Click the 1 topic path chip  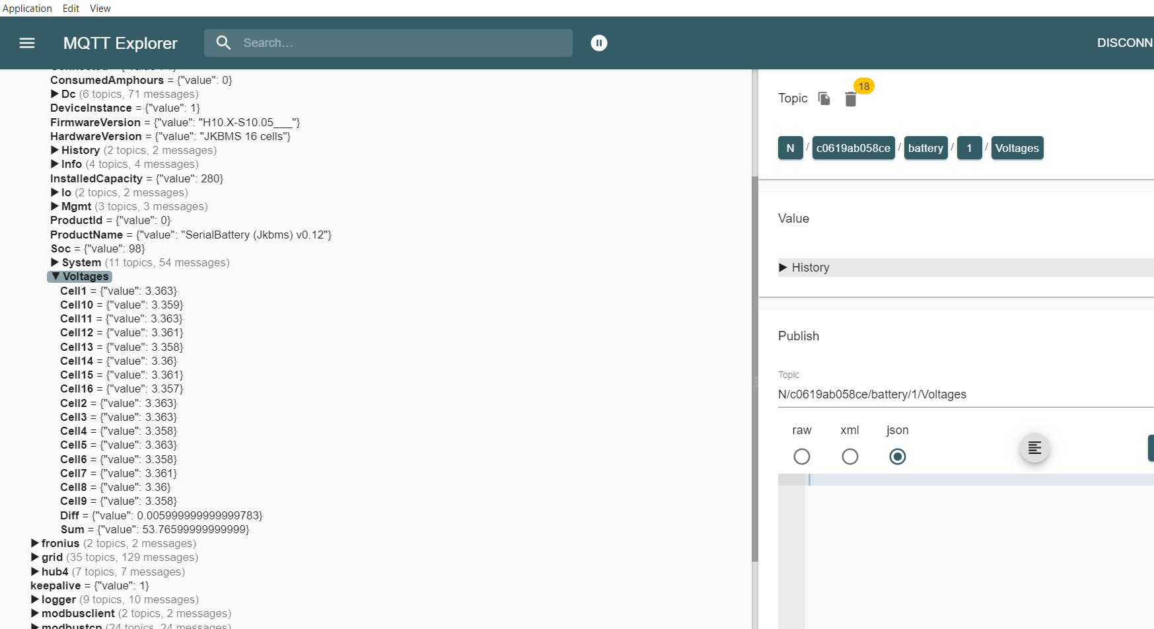pyautogui.click(x=969, y=148)
